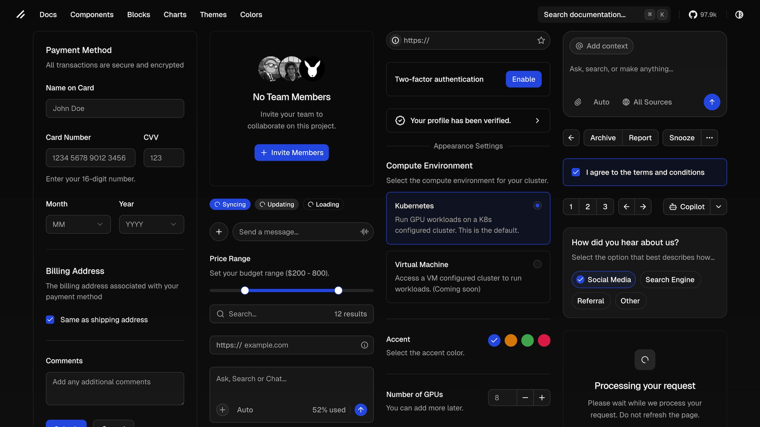Click the info icon next to example.com field
This screenshot has height=427, width=760.
[364, 345]
